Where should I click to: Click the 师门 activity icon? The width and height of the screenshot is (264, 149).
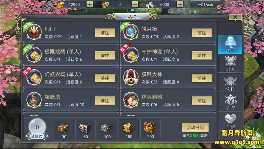[x=34, y=32]
